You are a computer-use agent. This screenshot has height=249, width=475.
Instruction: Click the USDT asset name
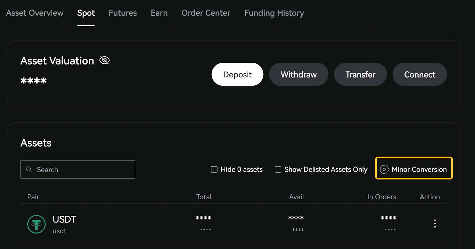[64, 220]
